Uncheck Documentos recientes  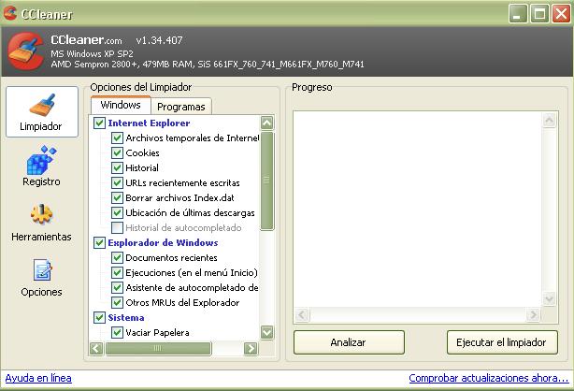(117, 257)
